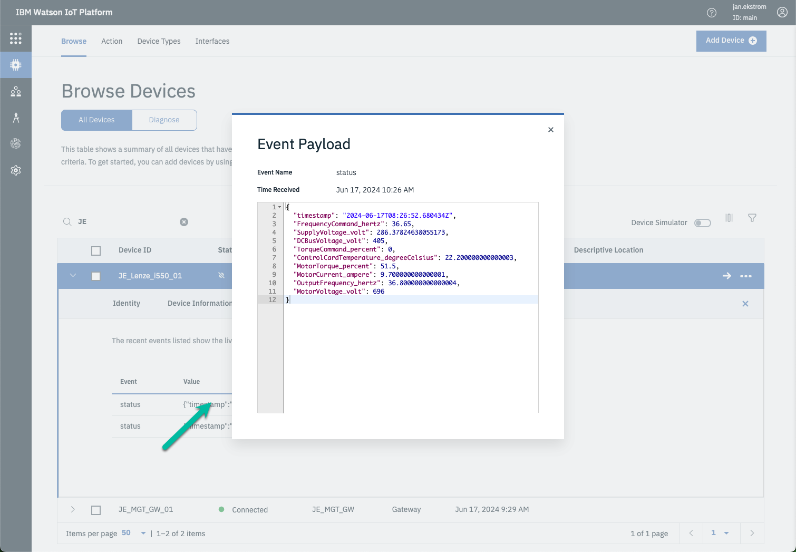Click the timestamp value in payload

pyautogui.click(x=397, y=216)
